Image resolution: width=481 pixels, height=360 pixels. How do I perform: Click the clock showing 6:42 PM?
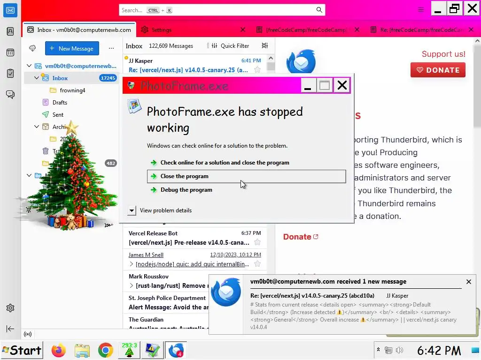[439, 351]
